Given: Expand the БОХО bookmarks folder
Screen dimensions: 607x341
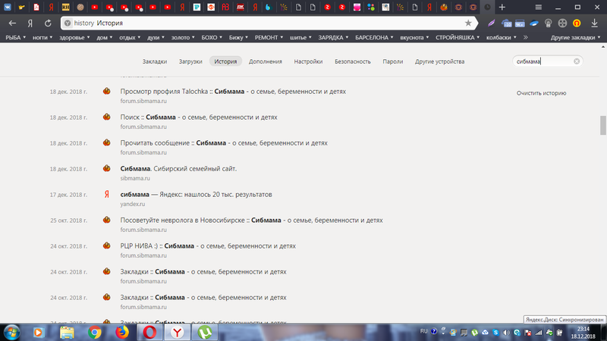Looking at the screenshot, I should 212,37.
